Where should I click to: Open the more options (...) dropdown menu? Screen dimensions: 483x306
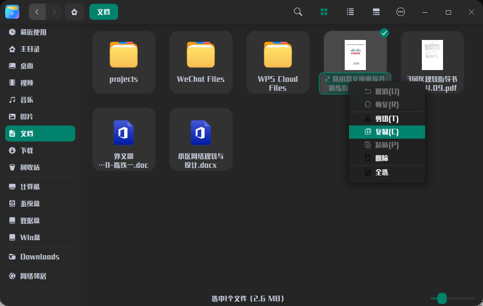[x=400, y=12]
